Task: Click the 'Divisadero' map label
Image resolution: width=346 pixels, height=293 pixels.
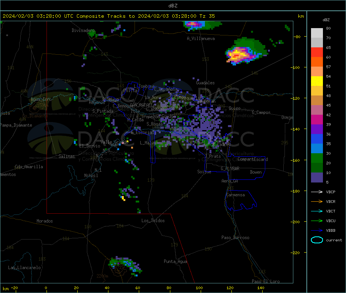Action: point(83,30)
